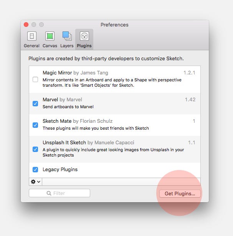Select the Plugins socket icon
Image resolution: width=233 pixels, height=236 pixels.
coord(84,36)
